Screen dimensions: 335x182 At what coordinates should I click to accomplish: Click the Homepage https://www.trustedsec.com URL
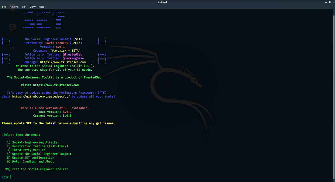pos(63,62)
